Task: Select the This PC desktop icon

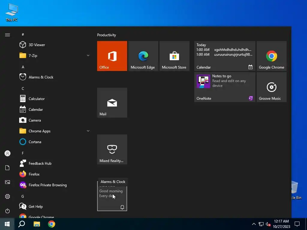Action: click(12, 13)
